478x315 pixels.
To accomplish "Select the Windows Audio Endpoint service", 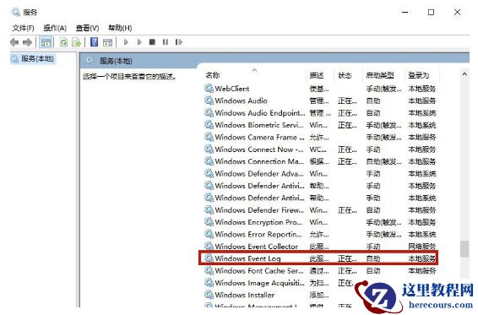I will (320, 113).
